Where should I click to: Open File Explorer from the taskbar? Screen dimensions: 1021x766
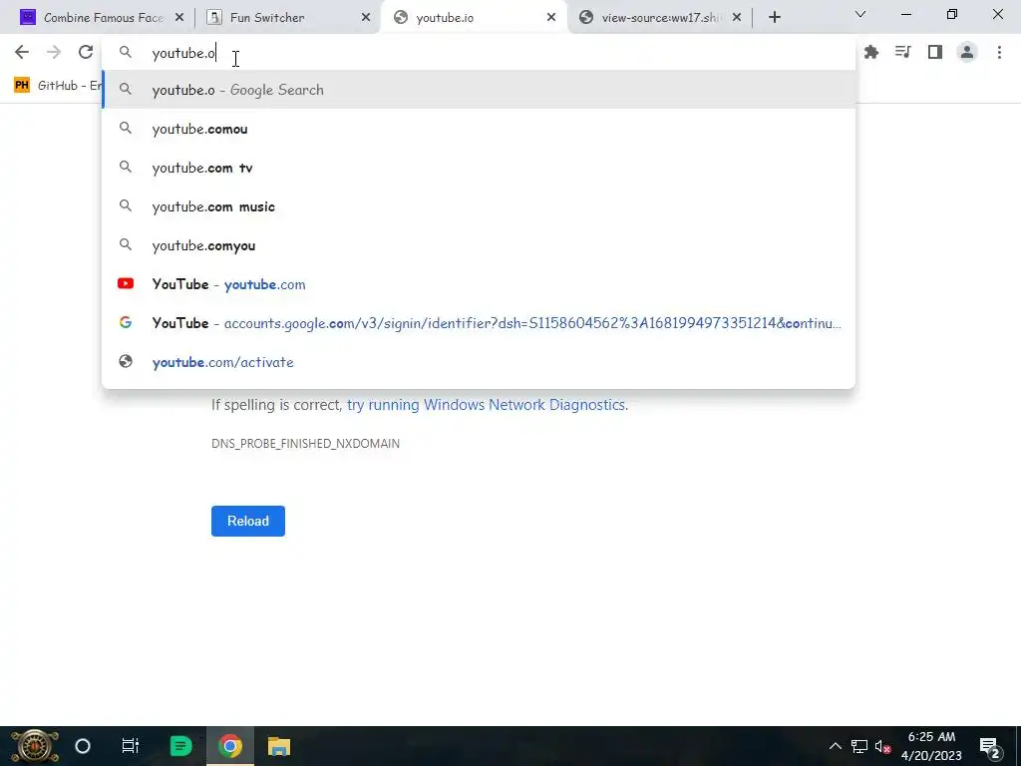[x=279, y=746]
